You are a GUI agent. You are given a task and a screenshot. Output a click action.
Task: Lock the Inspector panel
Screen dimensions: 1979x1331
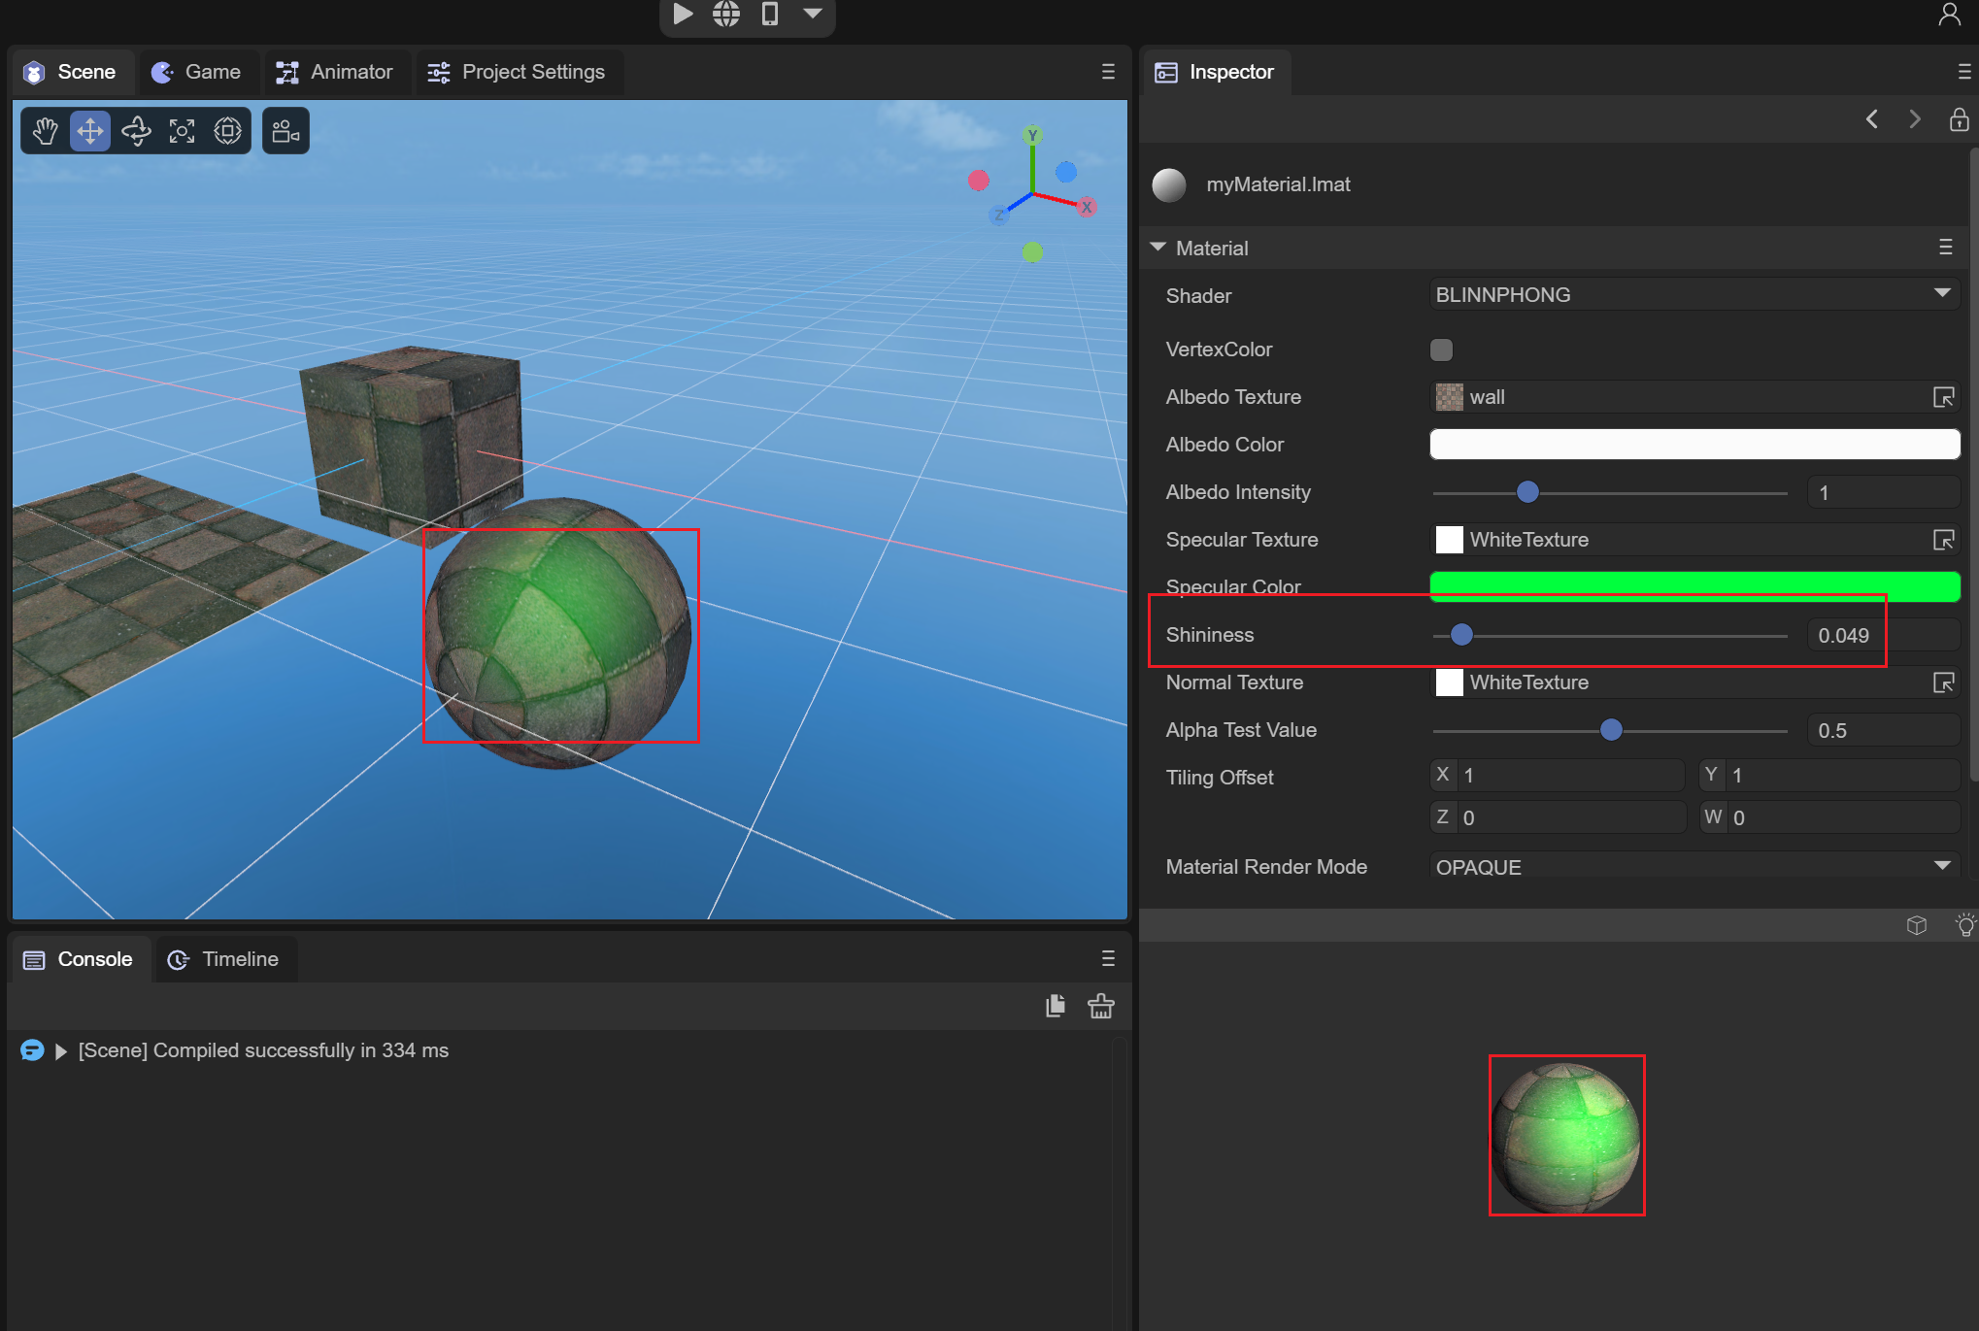click(x=1959, y=119)
